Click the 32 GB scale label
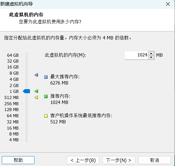Image resolution: width=175 pixels, height=166 pixels. (x=13, y=61)
